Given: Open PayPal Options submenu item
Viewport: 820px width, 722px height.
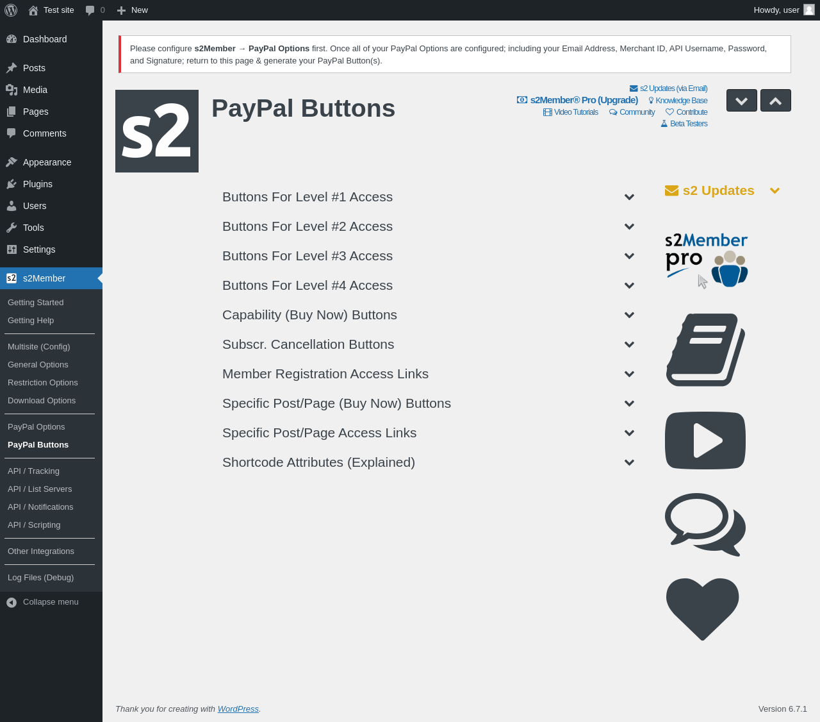Looking at the screenshot, I should pyautogui.click(x=51, y=427).
